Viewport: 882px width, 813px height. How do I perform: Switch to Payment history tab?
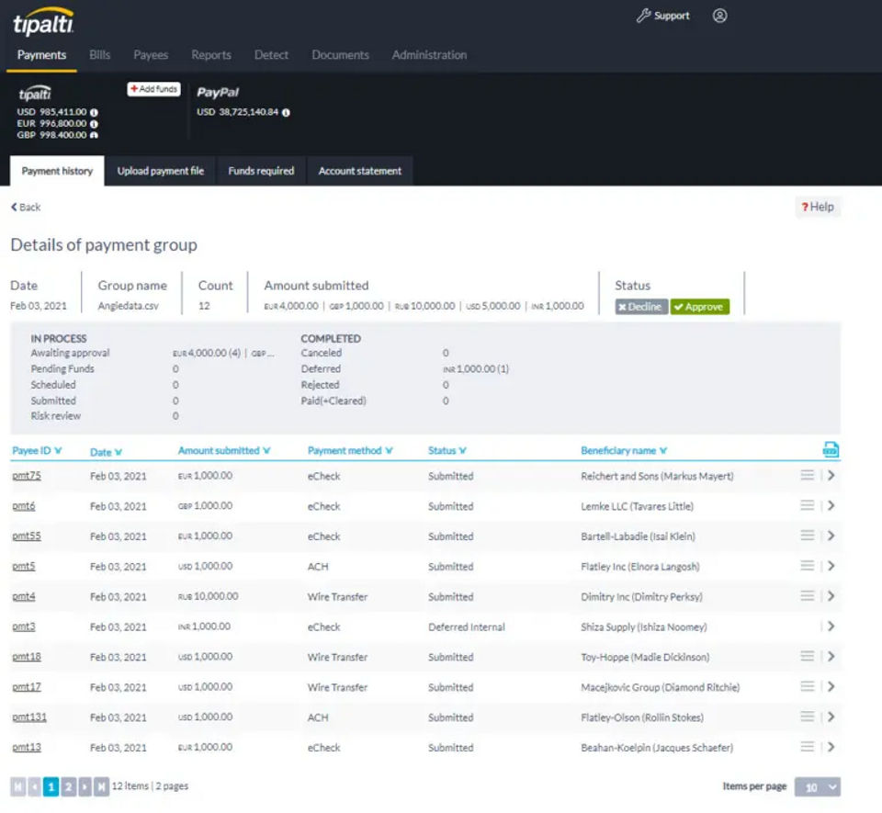pos(57,171)
